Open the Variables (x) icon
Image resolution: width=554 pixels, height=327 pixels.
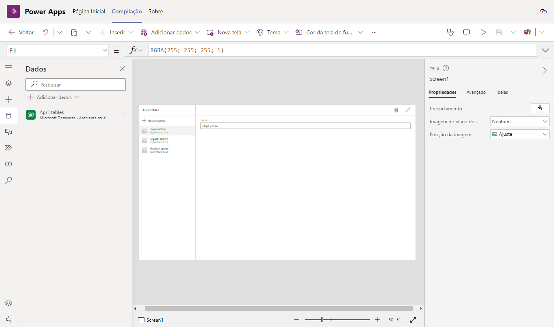[x=8, y=164]
